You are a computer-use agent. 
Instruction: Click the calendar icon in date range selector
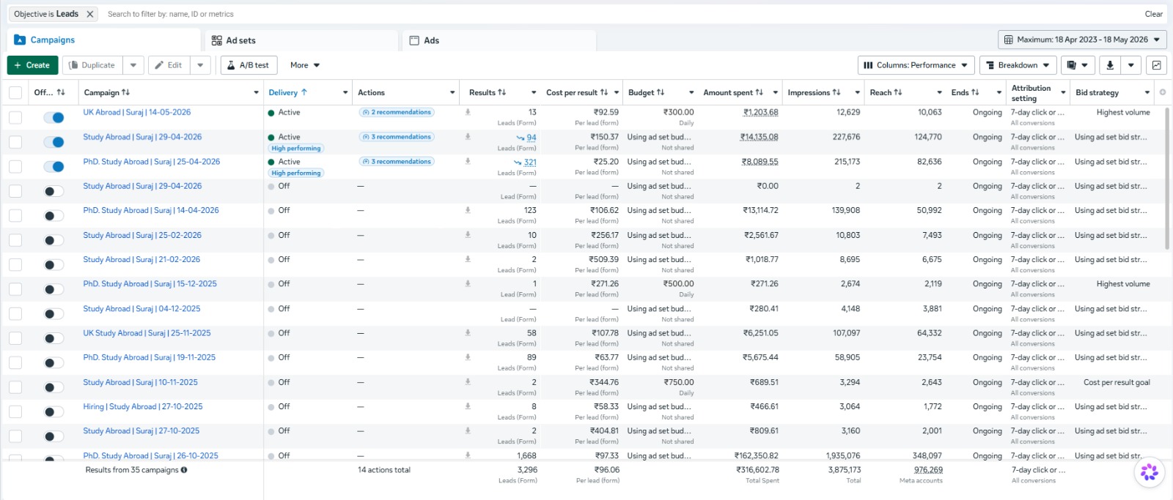[1009, 40]
